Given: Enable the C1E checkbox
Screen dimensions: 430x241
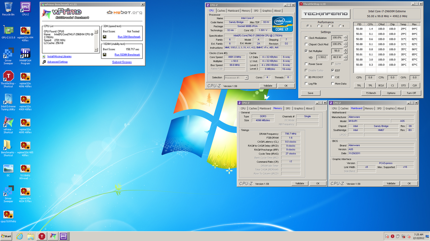Looking at the screenshot, I should 333,77.
